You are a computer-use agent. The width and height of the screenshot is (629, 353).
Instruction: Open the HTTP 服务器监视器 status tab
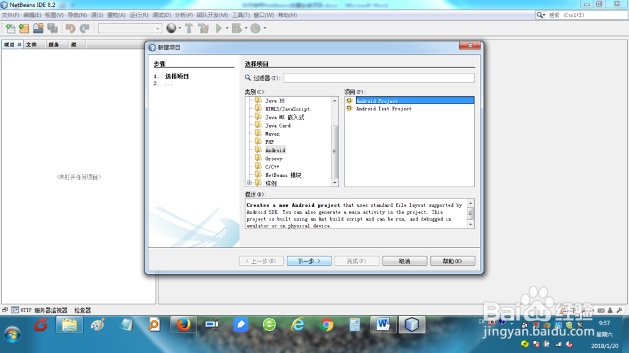coord(39,310)
